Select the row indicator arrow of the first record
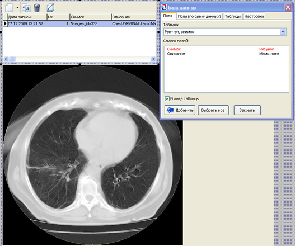Viewport: 295px width, 246px height. (5, 23)
